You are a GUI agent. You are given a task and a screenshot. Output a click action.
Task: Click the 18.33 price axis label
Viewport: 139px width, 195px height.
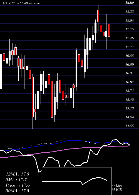click(130, 12)
